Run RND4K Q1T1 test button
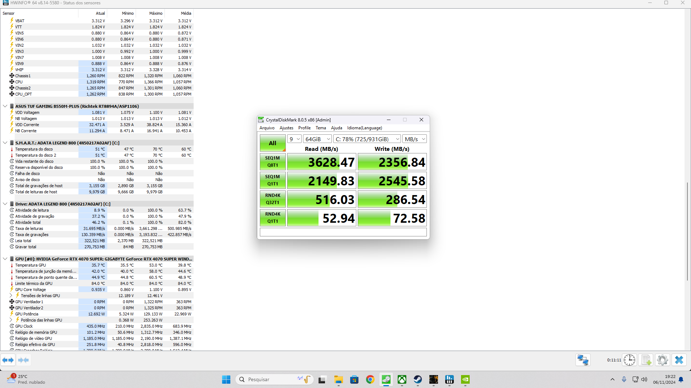 point(273,218)
